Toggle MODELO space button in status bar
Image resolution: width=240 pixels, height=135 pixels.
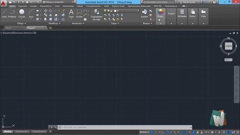pos(144,132)
